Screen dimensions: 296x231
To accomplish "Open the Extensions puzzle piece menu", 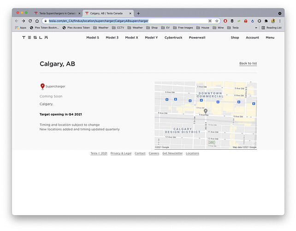I will (x=266, y=21).
